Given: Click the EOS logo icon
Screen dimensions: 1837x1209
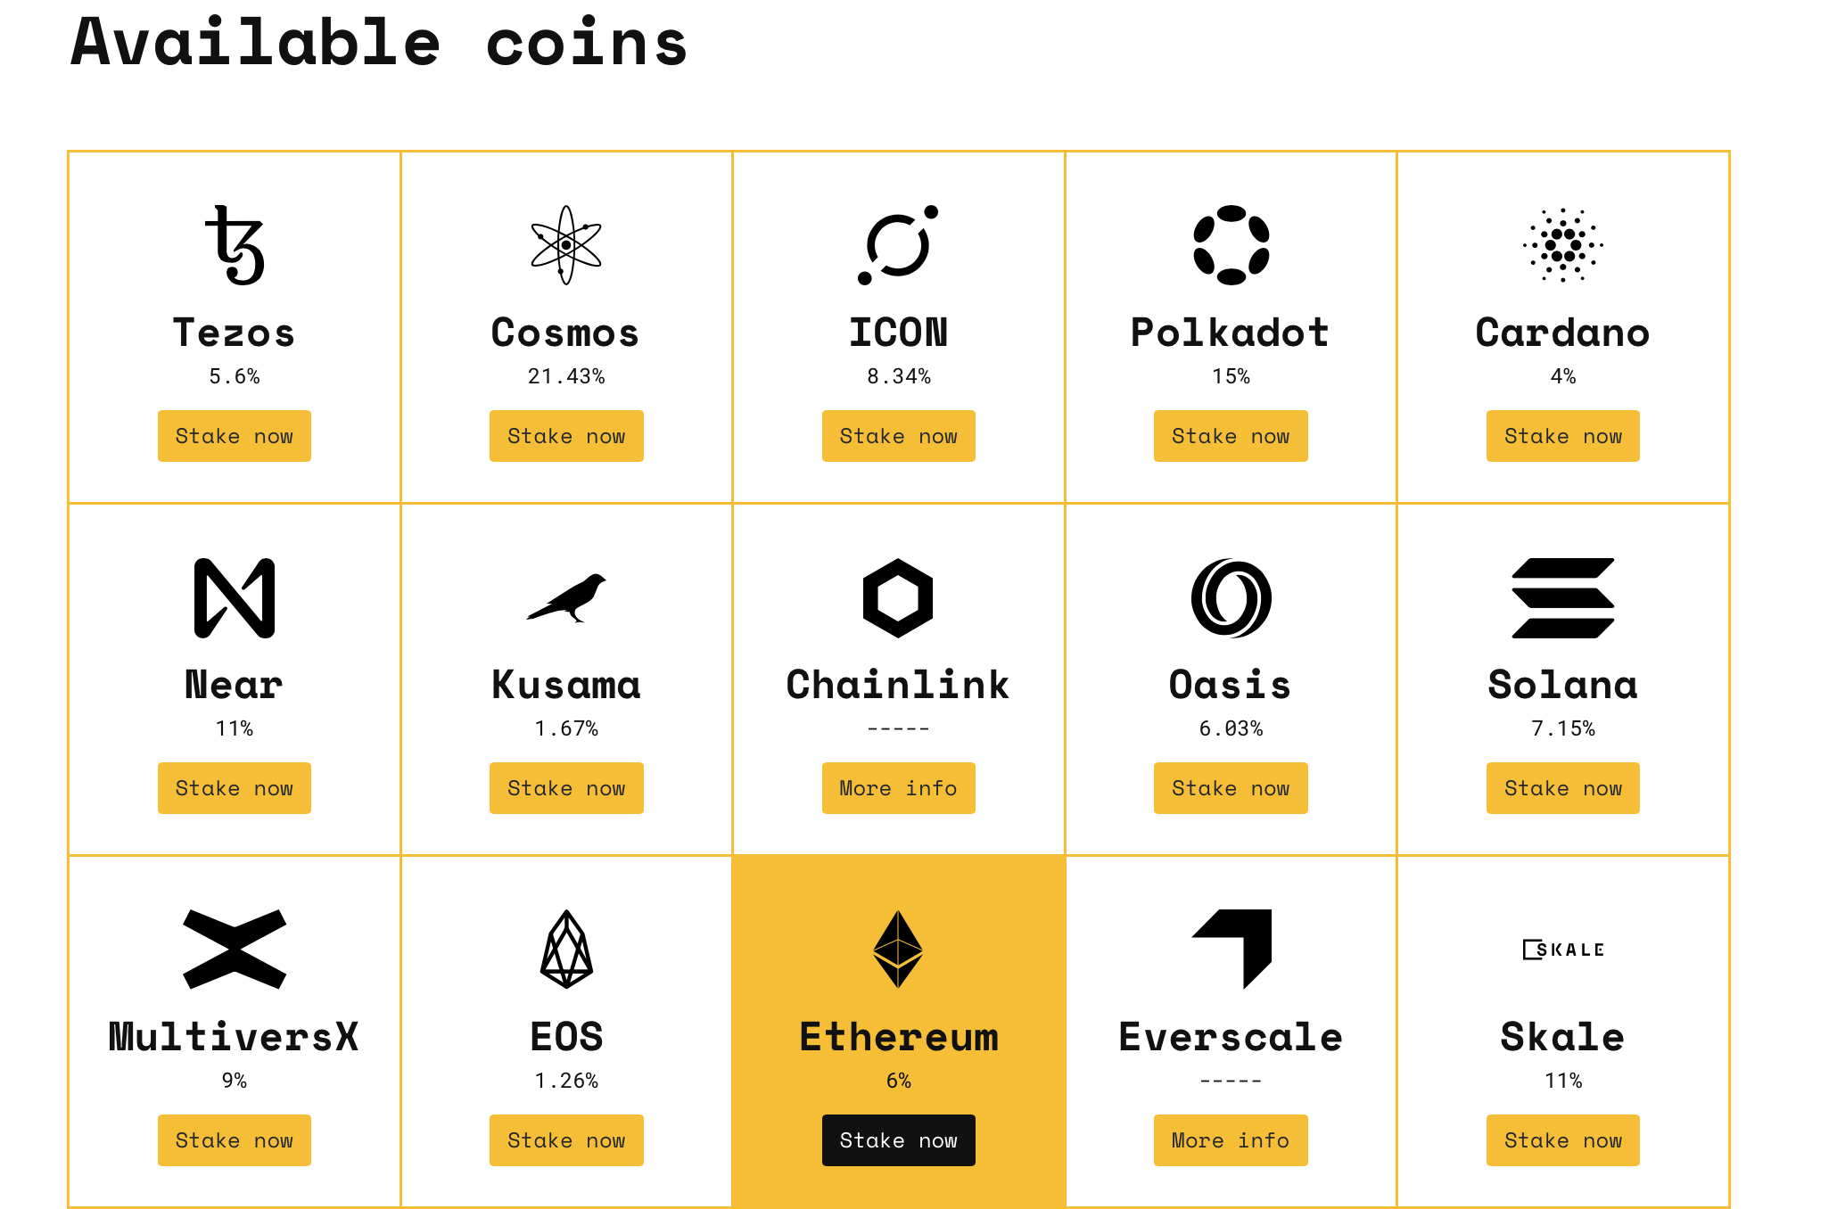Looking at the screenshot, I should click(566, 950).
